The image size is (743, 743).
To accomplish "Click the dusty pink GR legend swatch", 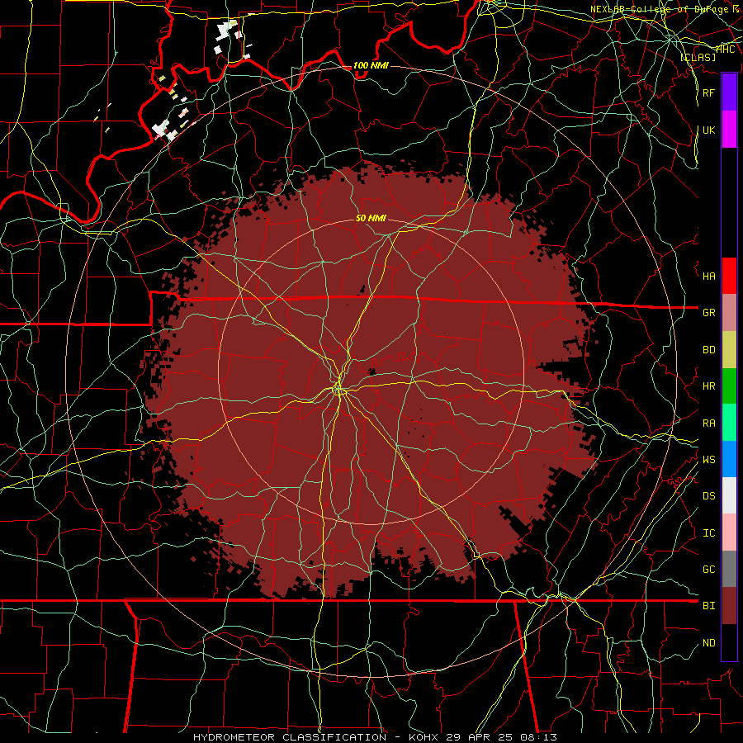I will click(x=729, y=313).
